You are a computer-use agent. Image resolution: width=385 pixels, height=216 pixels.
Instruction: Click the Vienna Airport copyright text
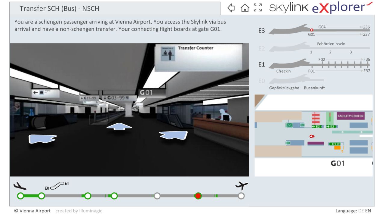32,211
